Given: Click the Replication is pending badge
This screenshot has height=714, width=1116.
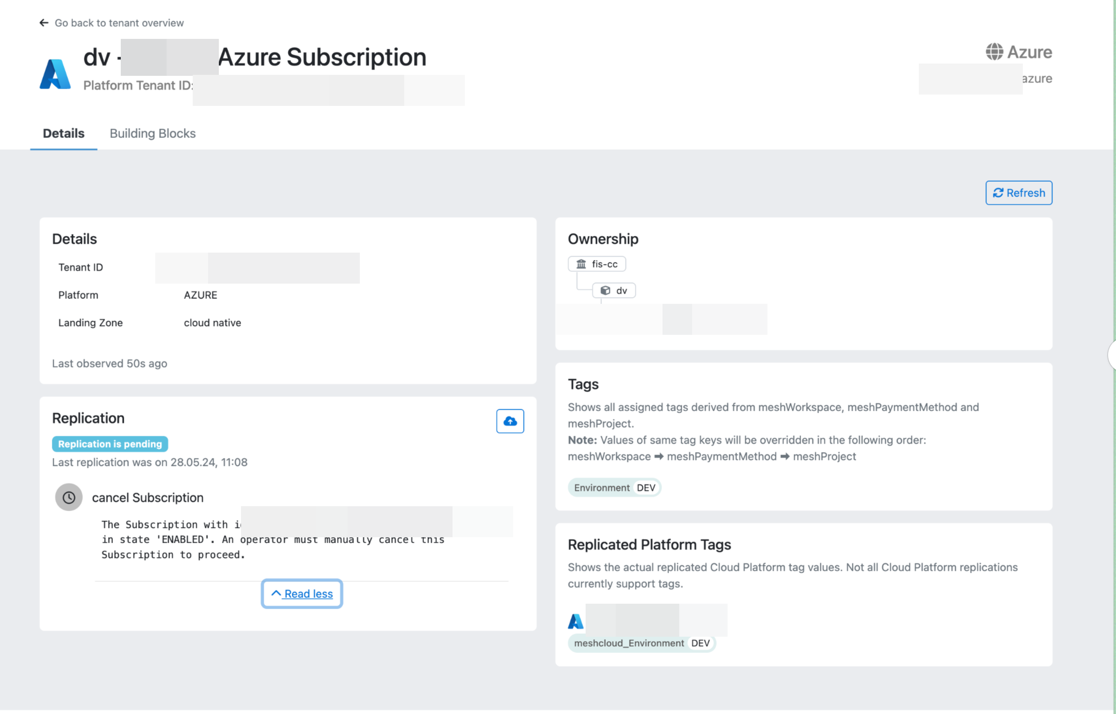Looking at the screenshot, I should pyautogui.click(x=110, y=444).
